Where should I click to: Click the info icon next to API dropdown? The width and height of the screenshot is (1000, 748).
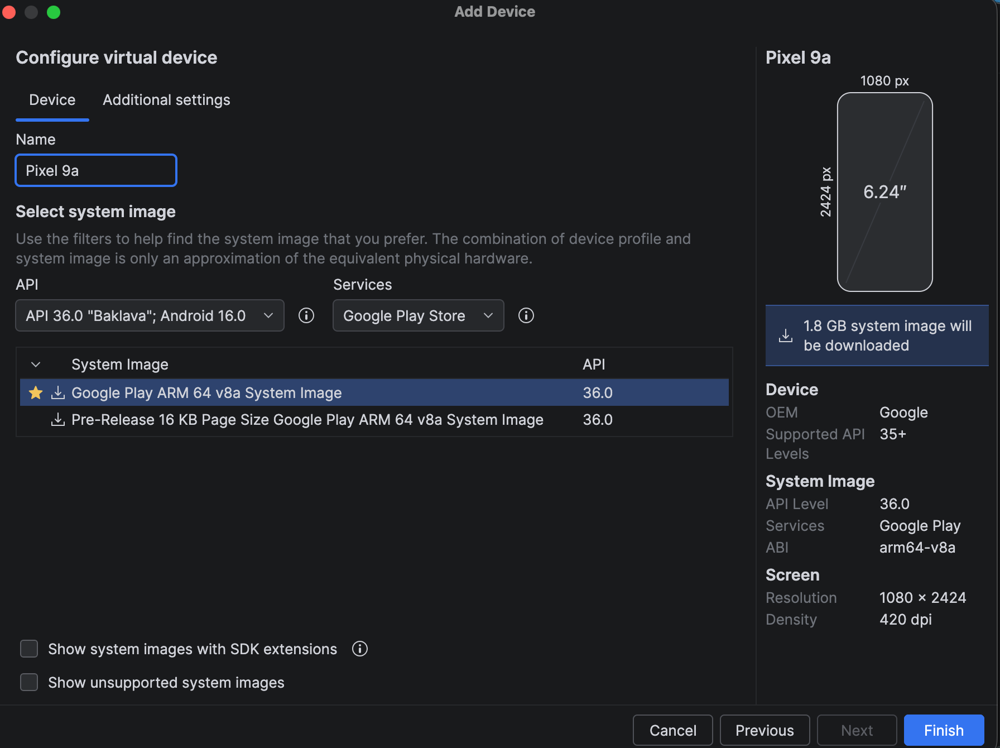tap(306, 315)
